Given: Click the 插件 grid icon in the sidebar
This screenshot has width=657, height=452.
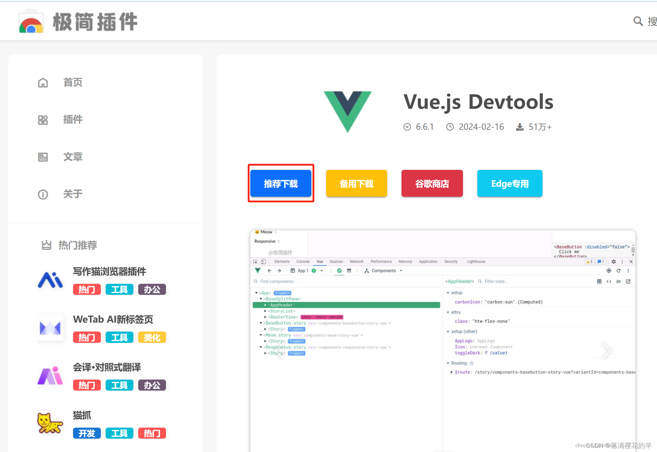Looking at the screenshot, I should [x=43, y=120].
